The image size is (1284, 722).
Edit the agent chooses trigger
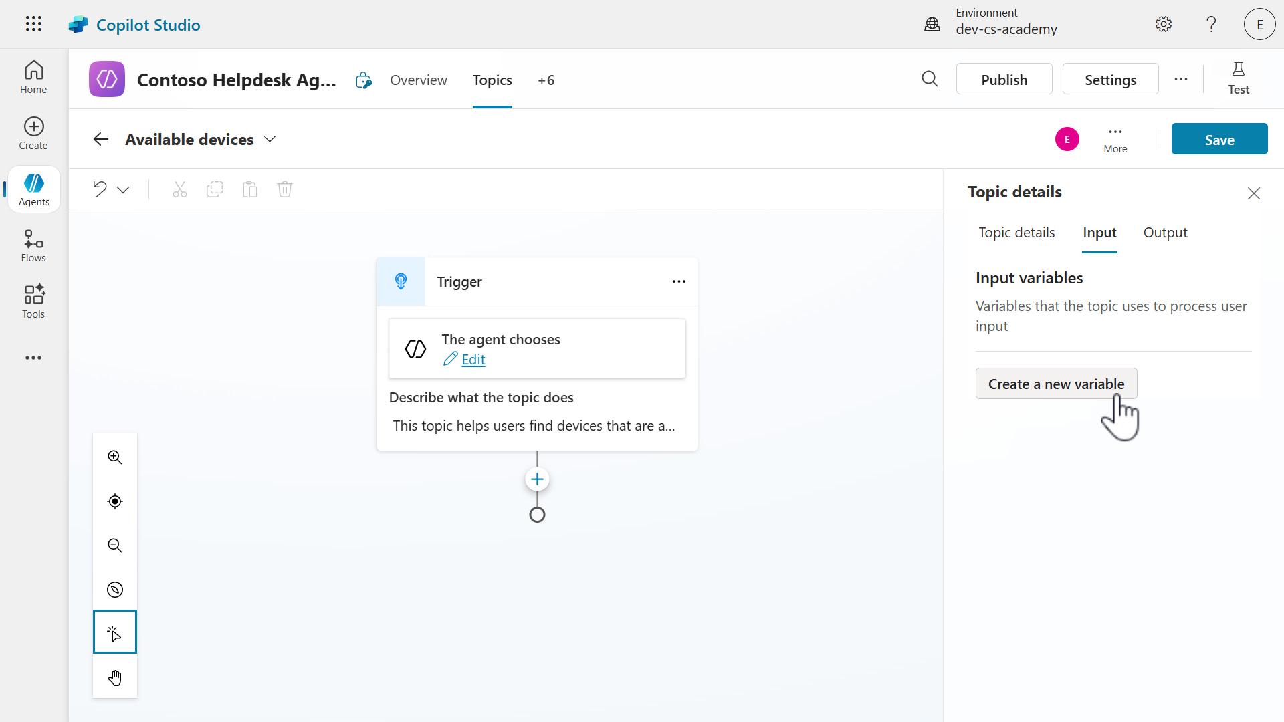click(473, 359)
